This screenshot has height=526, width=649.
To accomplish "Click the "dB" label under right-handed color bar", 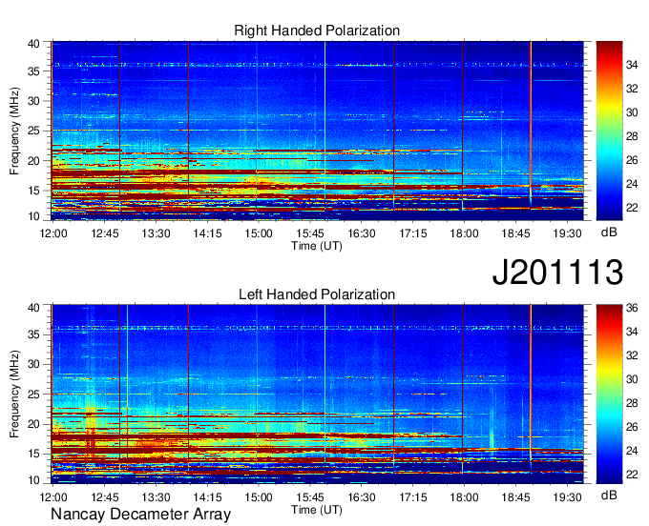I will (x=609, y=233).
